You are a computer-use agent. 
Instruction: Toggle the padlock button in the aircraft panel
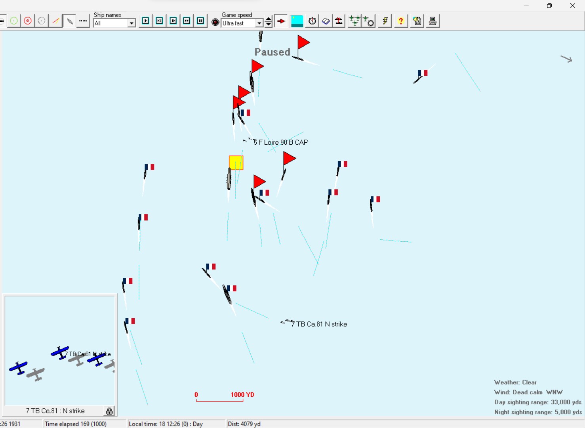(109, 411)
